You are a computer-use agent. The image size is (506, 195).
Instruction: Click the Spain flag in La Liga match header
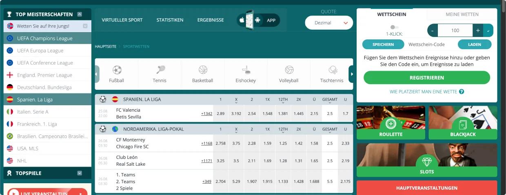click(115, 99)
